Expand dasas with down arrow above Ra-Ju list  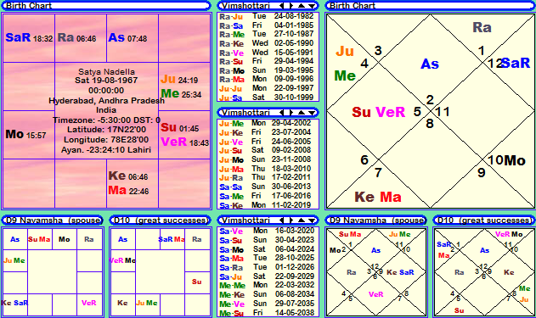tap(312, 6)
